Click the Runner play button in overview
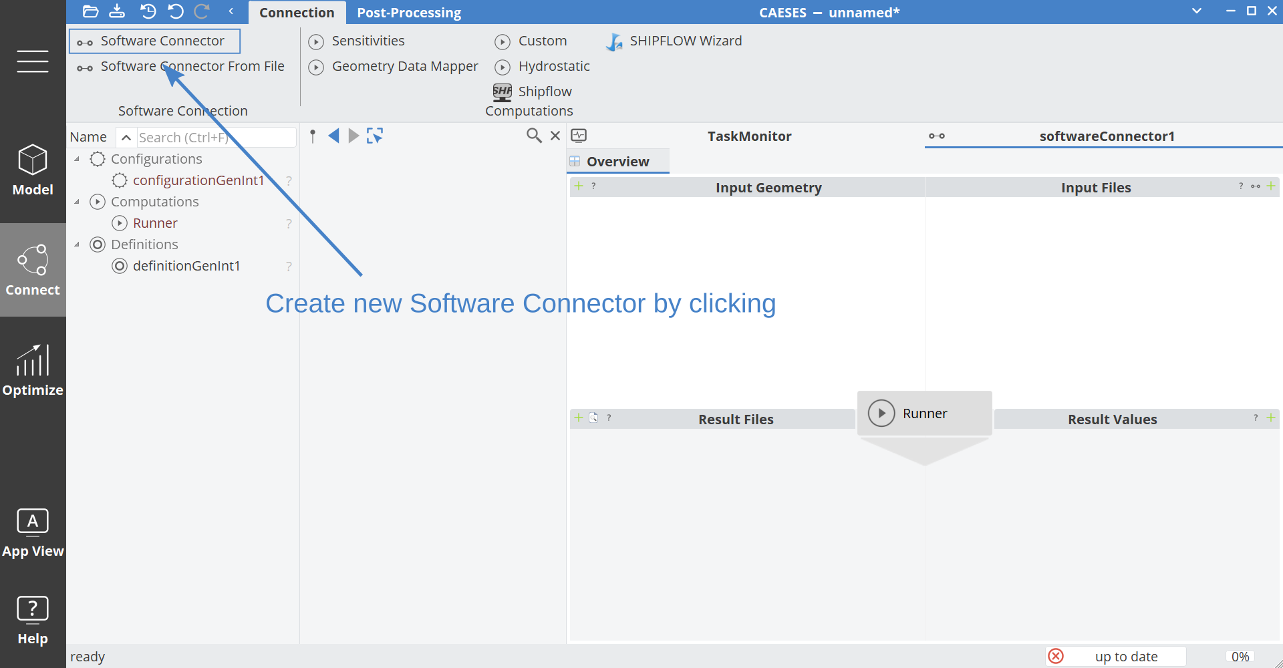This screenshot has width=1283, height=668. pyautogui.click(x=881, y=413)
